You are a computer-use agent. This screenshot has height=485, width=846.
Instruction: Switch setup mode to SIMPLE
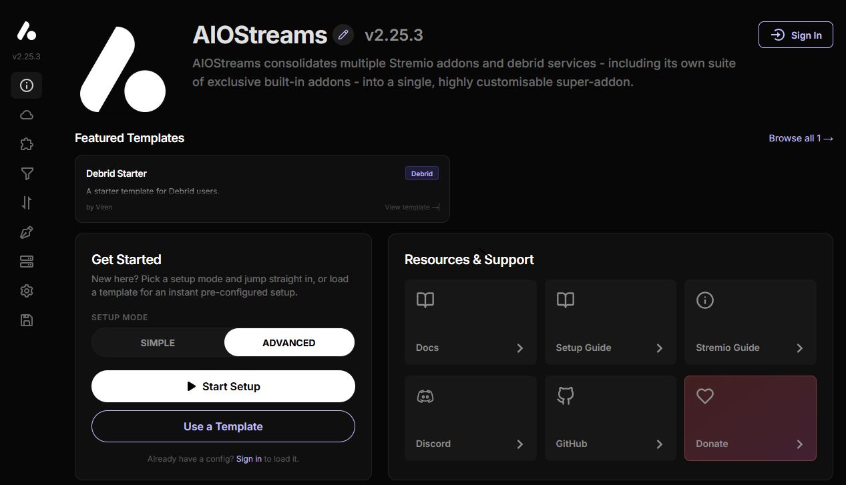coord(158,342)
